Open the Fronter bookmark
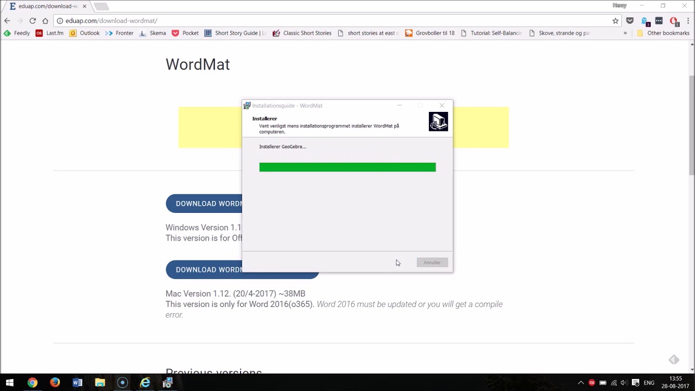Screen dimensions: 695x391 point(119,33)
